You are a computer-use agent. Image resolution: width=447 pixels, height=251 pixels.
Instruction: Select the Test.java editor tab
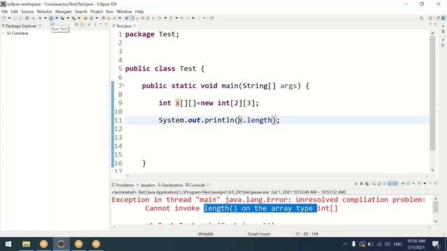click(124, 26)
